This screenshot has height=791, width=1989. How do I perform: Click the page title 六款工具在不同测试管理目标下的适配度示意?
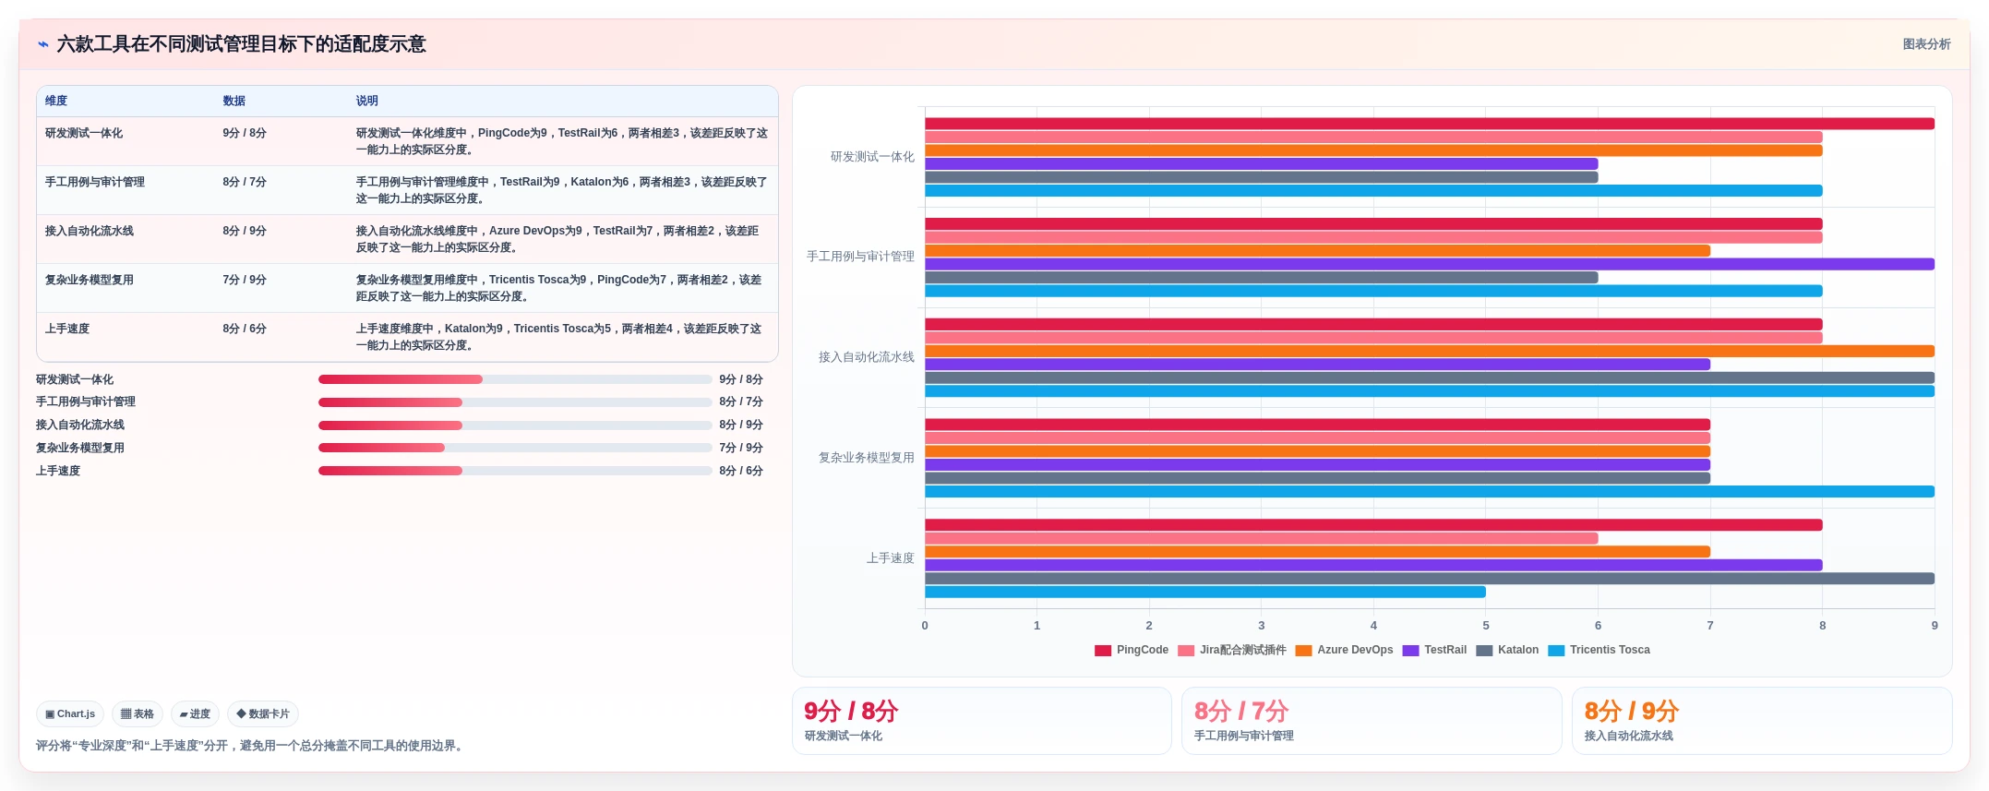[x=241, y=44]
